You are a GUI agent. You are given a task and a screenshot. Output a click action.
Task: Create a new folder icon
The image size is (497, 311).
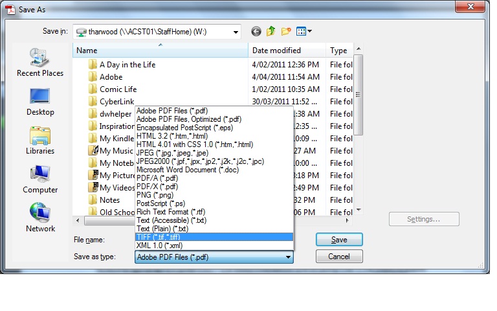tap(286, 31)
